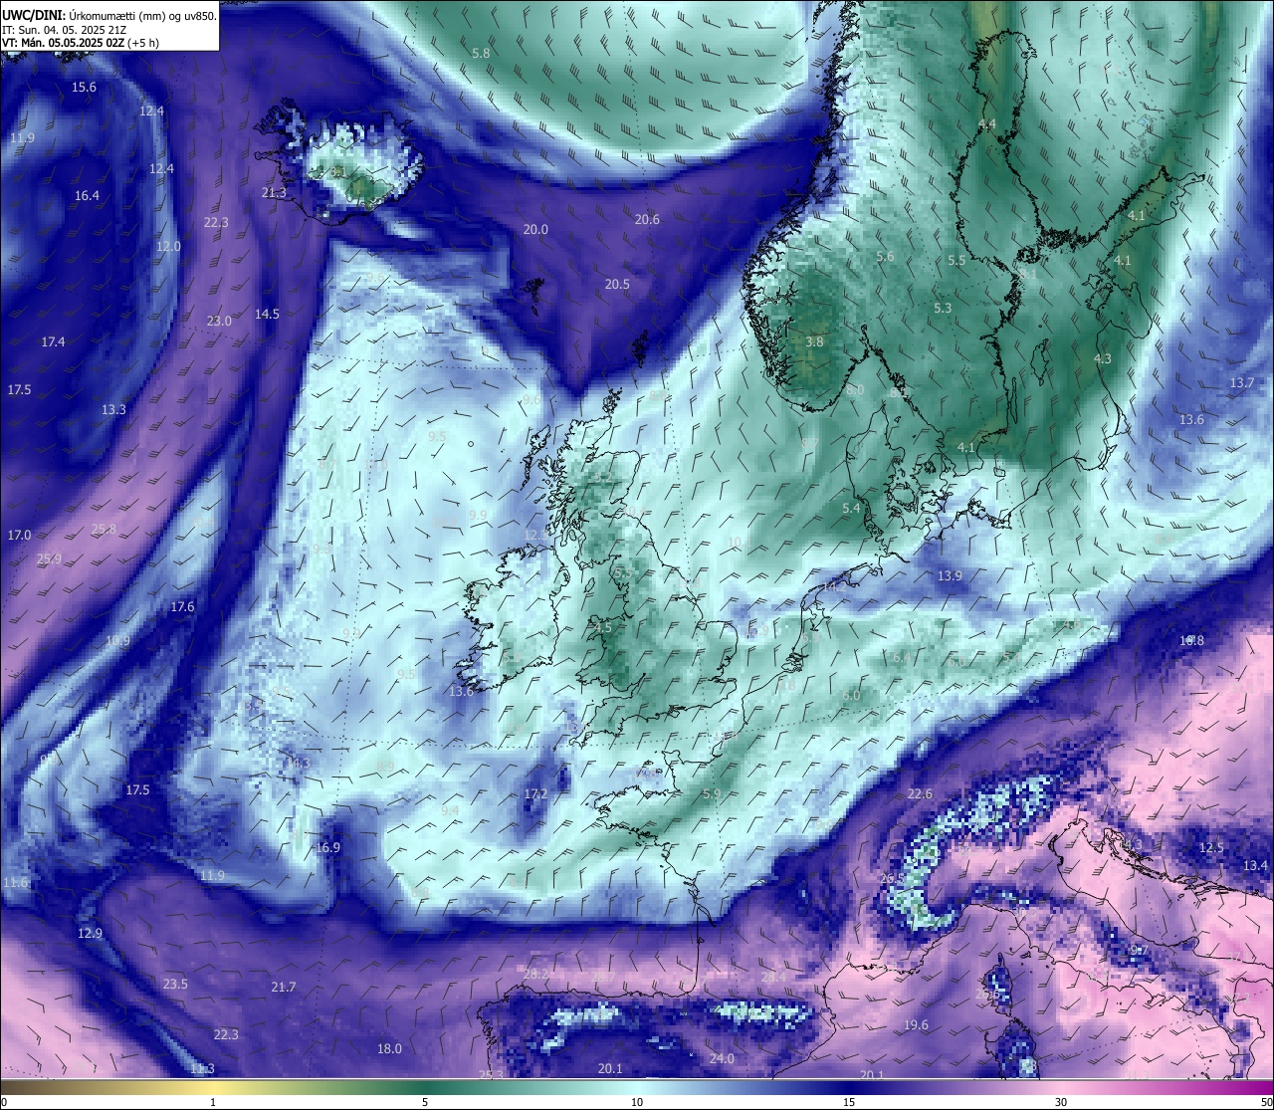Click the 22.6 value near the Alps
Viewport: 1274px width, 1110px height.
[920, 794]
